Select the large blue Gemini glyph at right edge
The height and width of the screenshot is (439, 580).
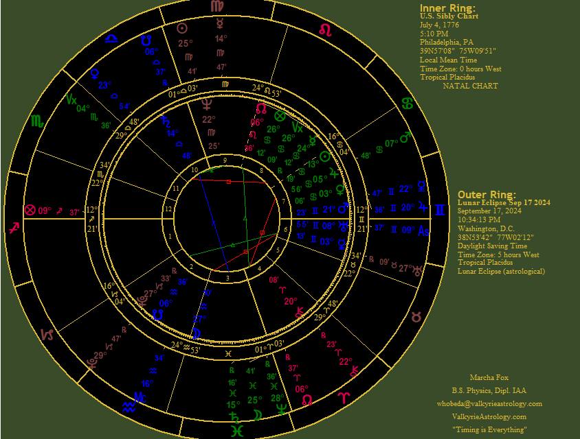point(440,210)
